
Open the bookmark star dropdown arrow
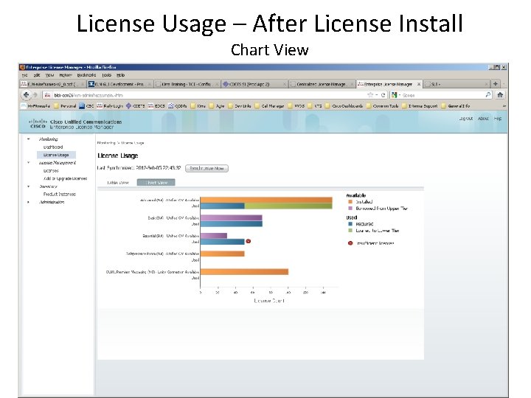point(376,95)
